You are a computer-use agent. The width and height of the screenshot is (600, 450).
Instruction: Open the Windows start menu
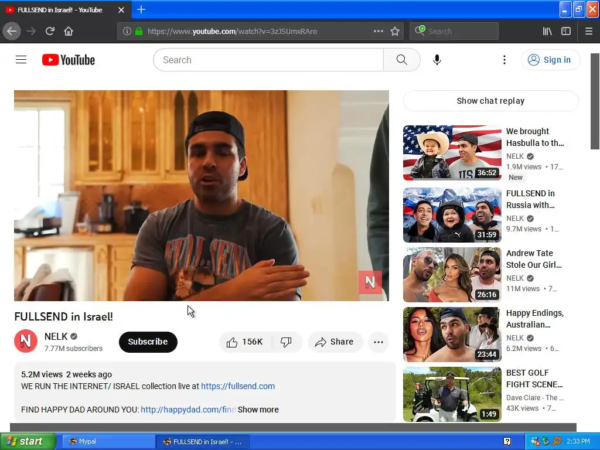point(28,441)
